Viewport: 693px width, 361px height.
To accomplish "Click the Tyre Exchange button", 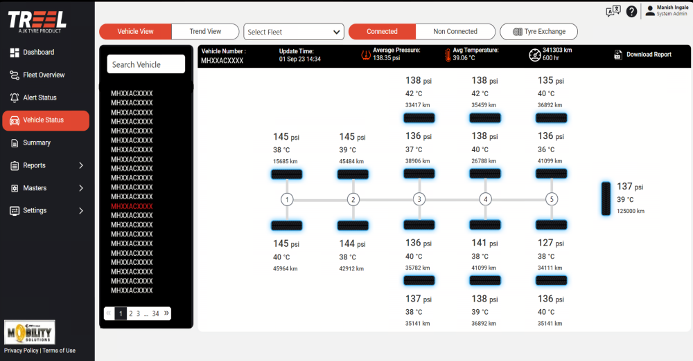I will coord(538,32).
